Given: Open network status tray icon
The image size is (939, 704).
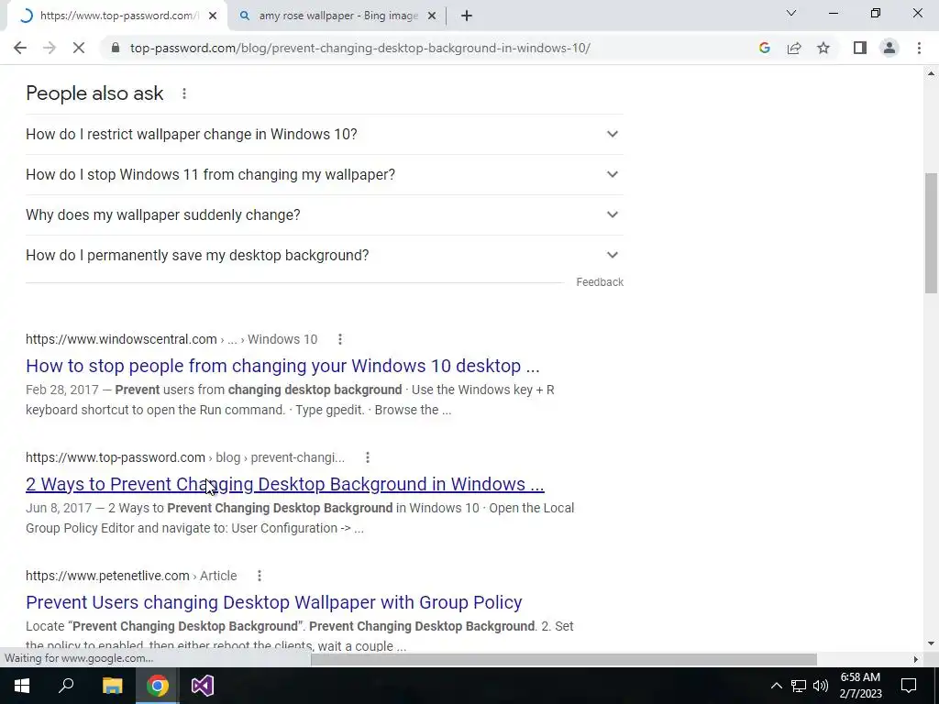Looking at the screenshot, I should (x=799, y=686).
